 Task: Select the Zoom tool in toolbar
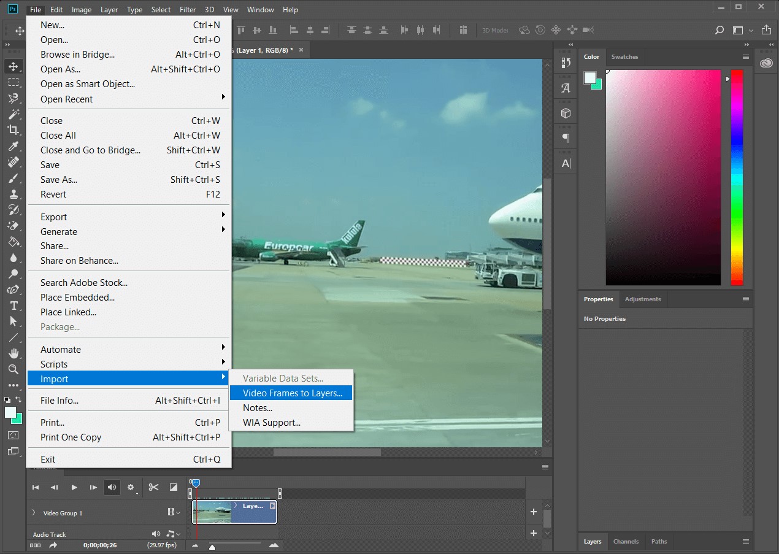tap(13, 369)
